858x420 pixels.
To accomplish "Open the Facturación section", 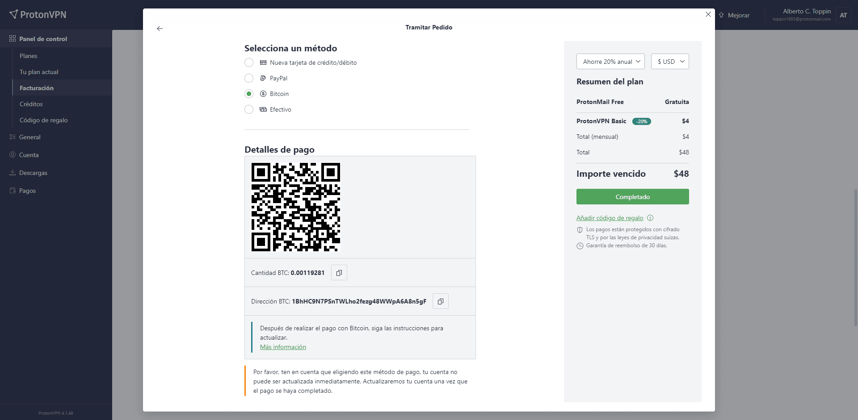I will tap(62, 88).
